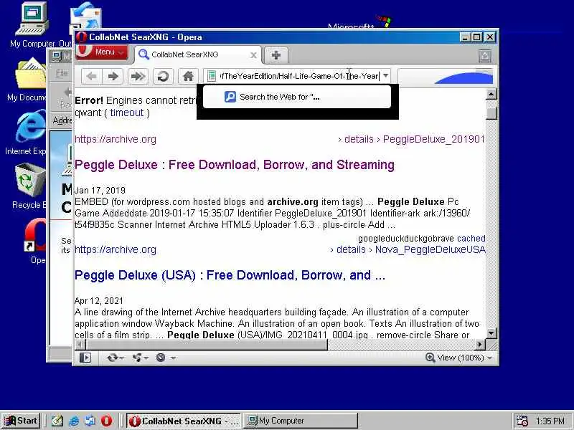This screenshot has width=574, height=430.
Task: Open 'Peggle Deluxe (USA)' result link
Action: [x=230, y=275]
